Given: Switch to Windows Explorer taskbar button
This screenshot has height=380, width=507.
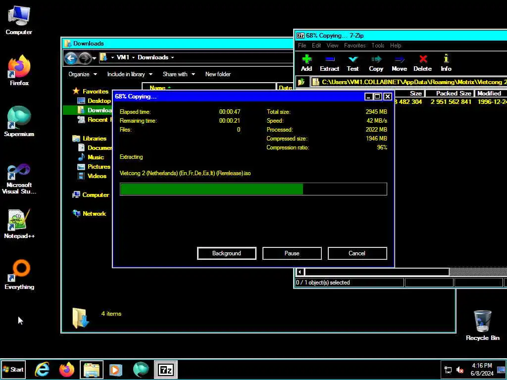Looking at the screenshot, I should coord(92,369).
